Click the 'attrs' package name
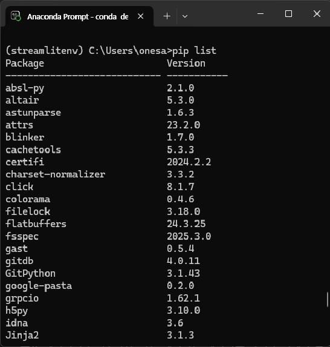This screenshot has width=330, height=347. pyautogui.click(x=19, y=125)
